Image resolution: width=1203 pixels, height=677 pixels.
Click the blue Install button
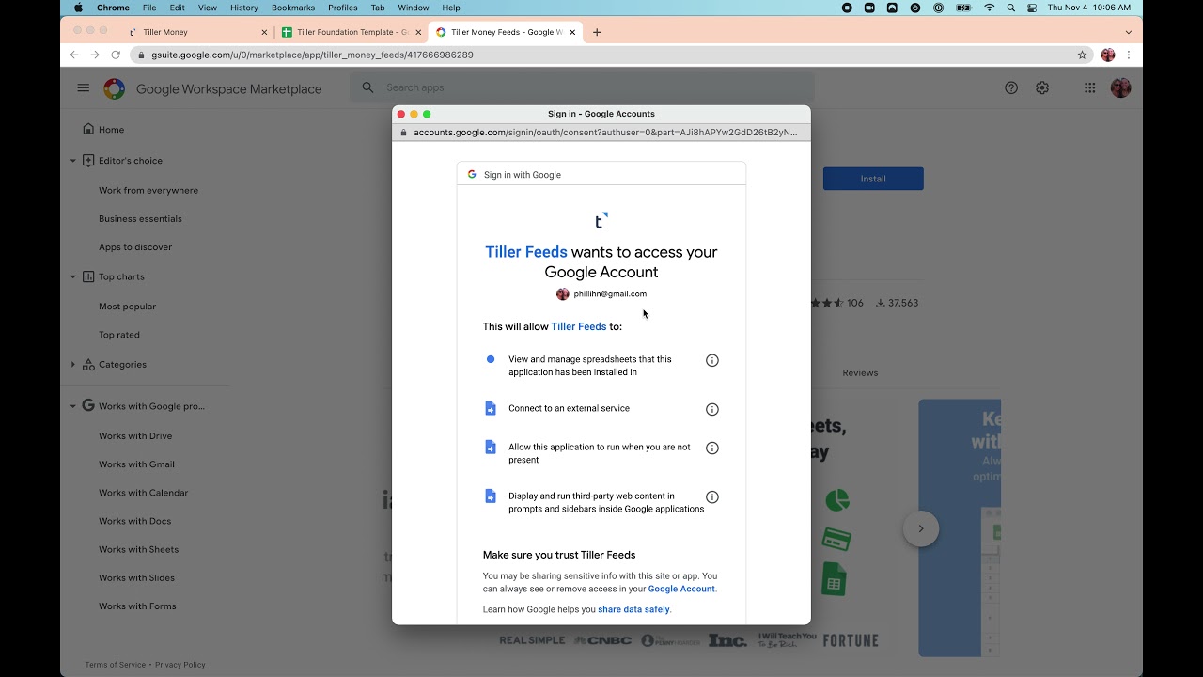(x=873, y=179)
